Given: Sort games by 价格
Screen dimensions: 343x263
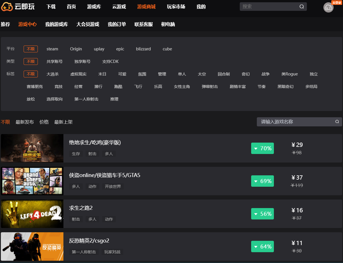Looking at the screenshot, I should pos(44,122).
